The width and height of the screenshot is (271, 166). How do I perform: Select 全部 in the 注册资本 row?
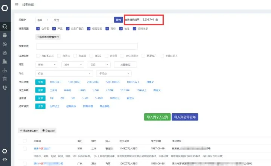pyautogui.click(x=40, y=82)
